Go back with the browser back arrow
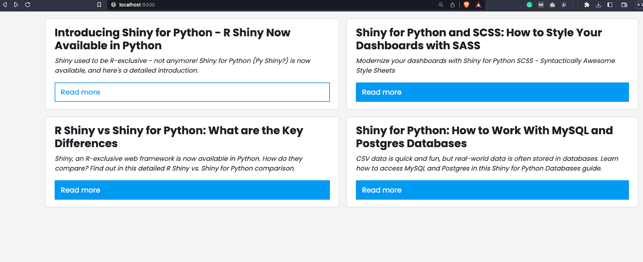The image size is (643, 262). click(x=5, y=5)
